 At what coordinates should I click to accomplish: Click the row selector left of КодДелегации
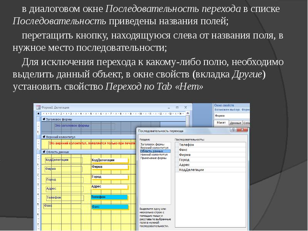click(x=177, y=169)
